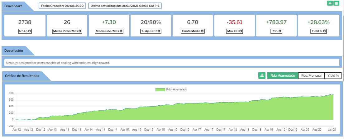Click info icon on Nº Ap label

click(x=30, y=31)
